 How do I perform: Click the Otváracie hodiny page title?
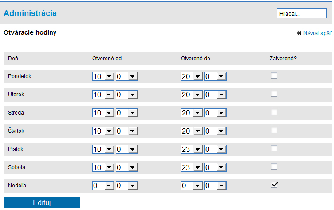(30, 32)
